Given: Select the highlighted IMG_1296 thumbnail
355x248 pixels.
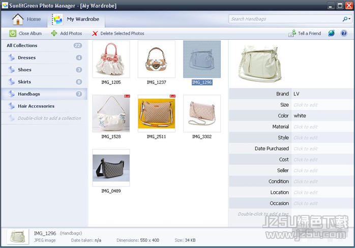Looking at the screenshot, I should [202, 59].
